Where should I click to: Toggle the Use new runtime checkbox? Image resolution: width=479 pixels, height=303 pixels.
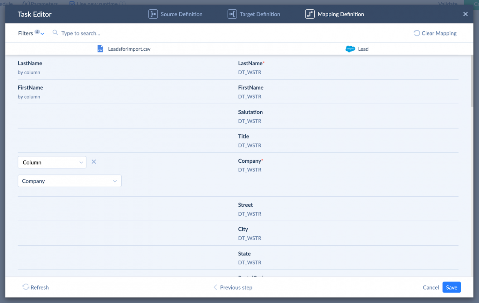[x=72, y=3]
